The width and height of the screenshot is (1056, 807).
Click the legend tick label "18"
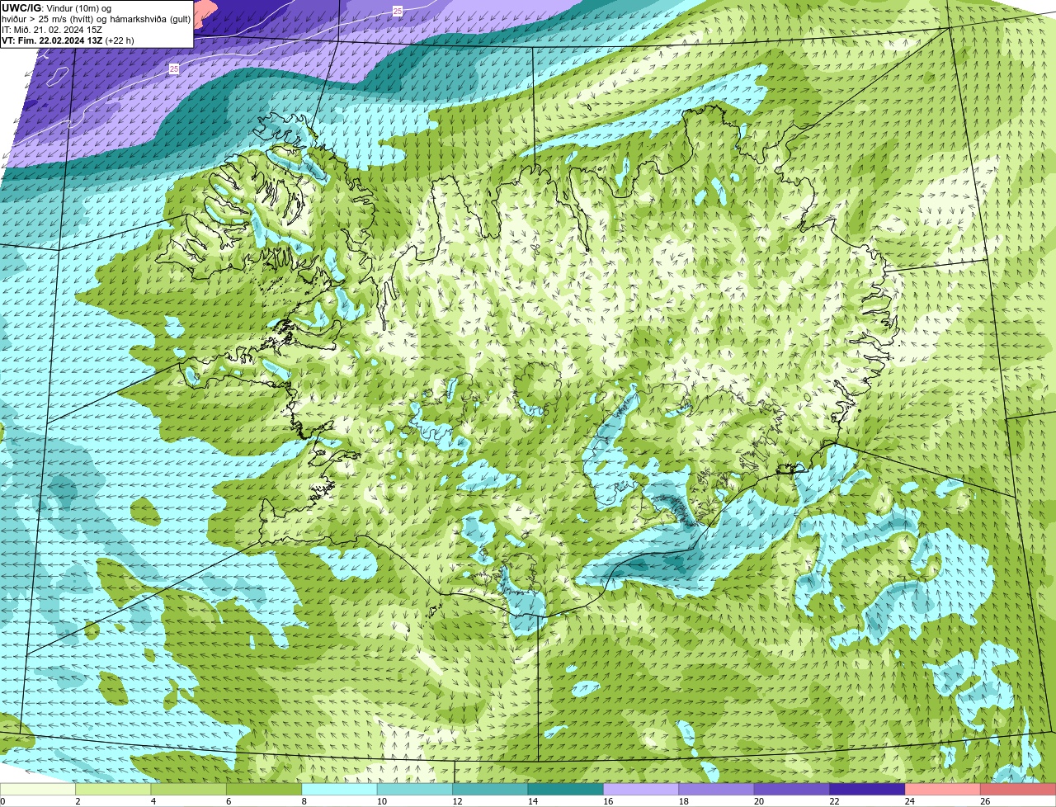pyautogui.click(x=683, y=801)
